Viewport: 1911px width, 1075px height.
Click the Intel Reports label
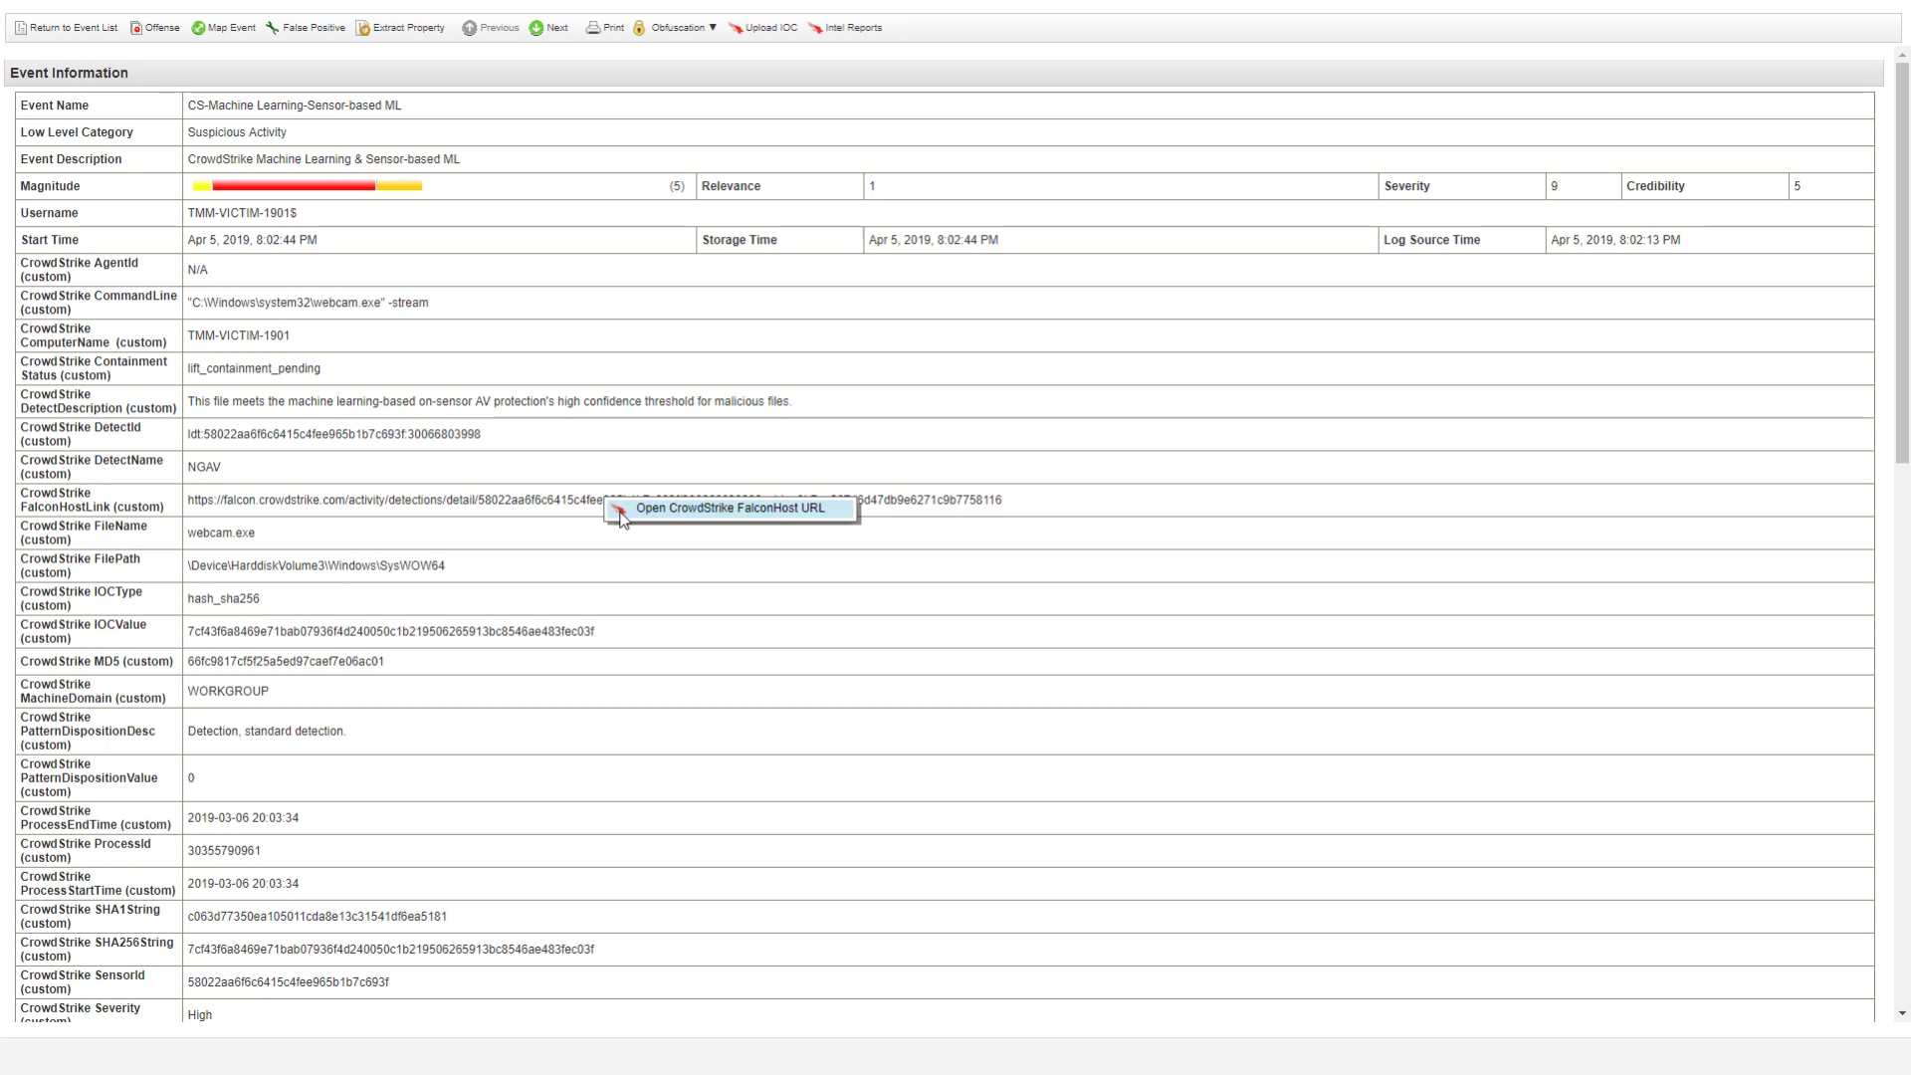pyautogui.click(x=853, y=28)
